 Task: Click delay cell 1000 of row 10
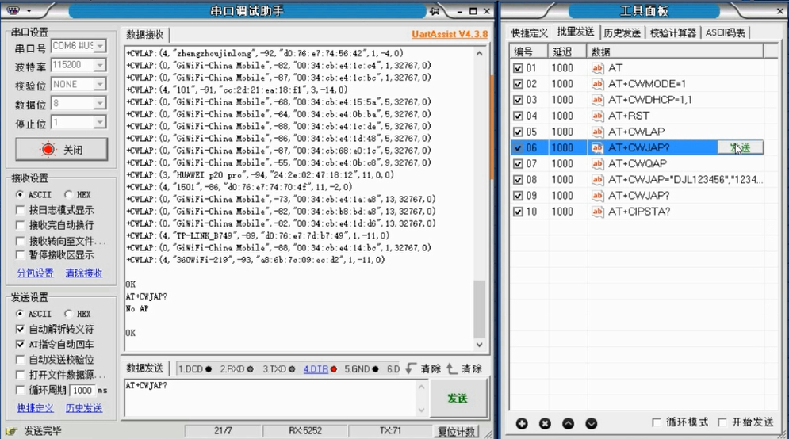568,212
